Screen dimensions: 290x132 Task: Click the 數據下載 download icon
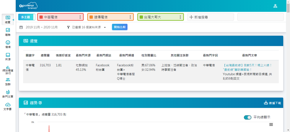pos(266,103)
